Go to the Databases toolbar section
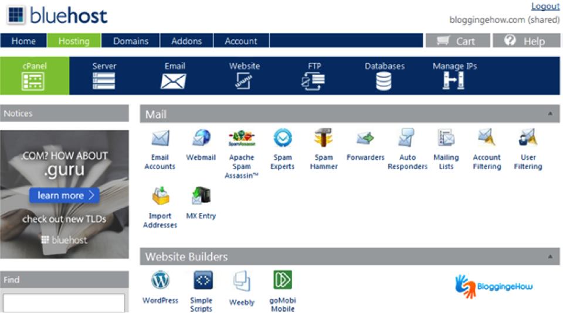The image size is (563, 313). 384,76
